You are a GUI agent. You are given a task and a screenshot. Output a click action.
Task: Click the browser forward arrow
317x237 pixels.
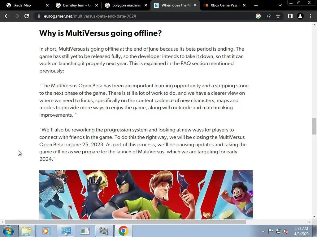17,16
